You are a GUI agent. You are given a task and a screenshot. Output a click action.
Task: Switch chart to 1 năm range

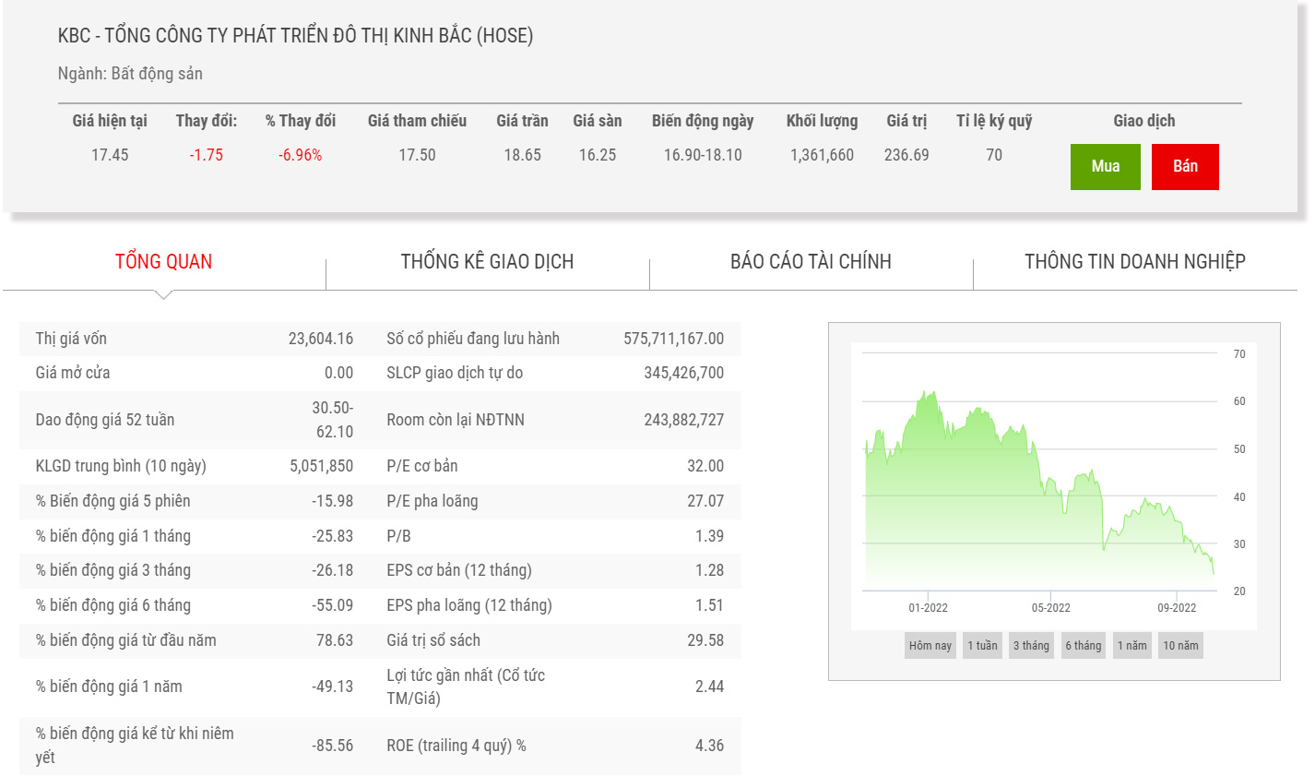click(1131, 646)
